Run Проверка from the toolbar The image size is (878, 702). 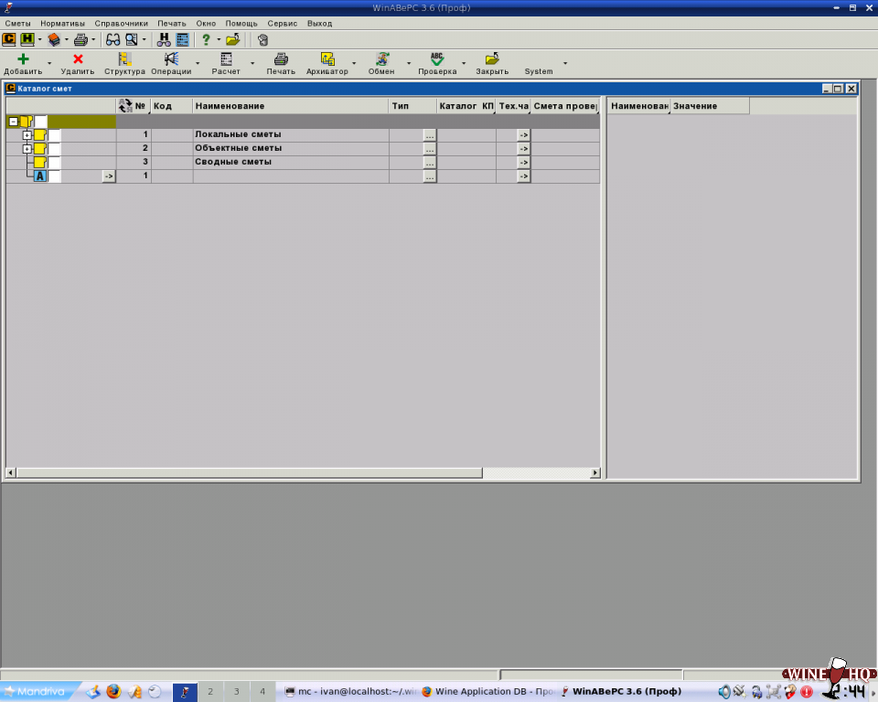[x=437, y=58]
